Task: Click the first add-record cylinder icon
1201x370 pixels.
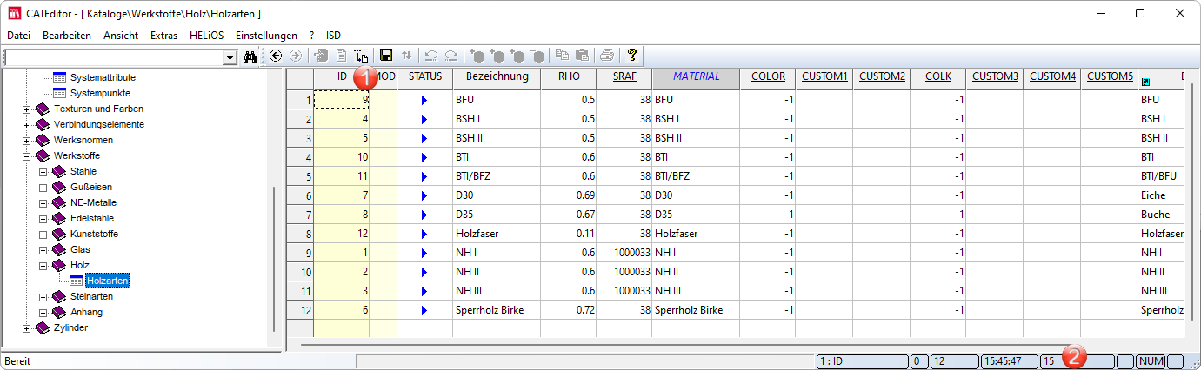Action: click(477, 56)
